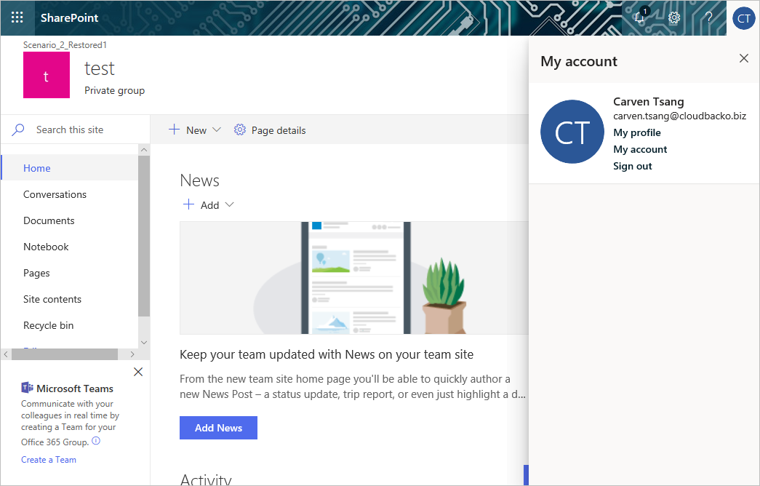
Task: Click the 'Keep your team updated' heading
Action: (x=327, y=354)
